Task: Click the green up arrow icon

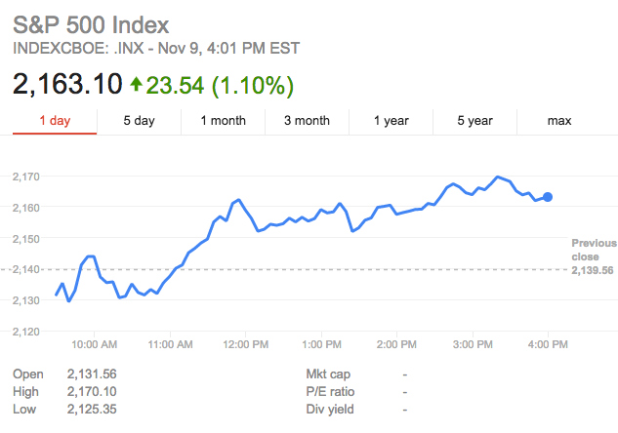Action: [136, 85]
